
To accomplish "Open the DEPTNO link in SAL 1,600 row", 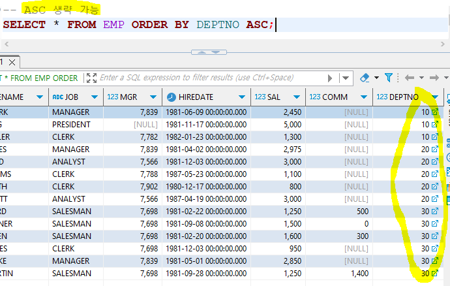I will pyautogui.click(x=435, y=236).
